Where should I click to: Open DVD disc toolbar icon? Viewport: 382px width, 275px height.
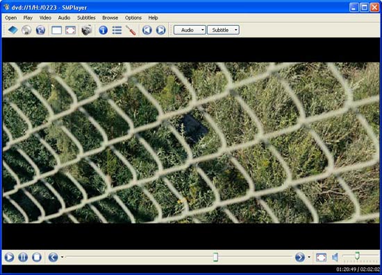26,30
